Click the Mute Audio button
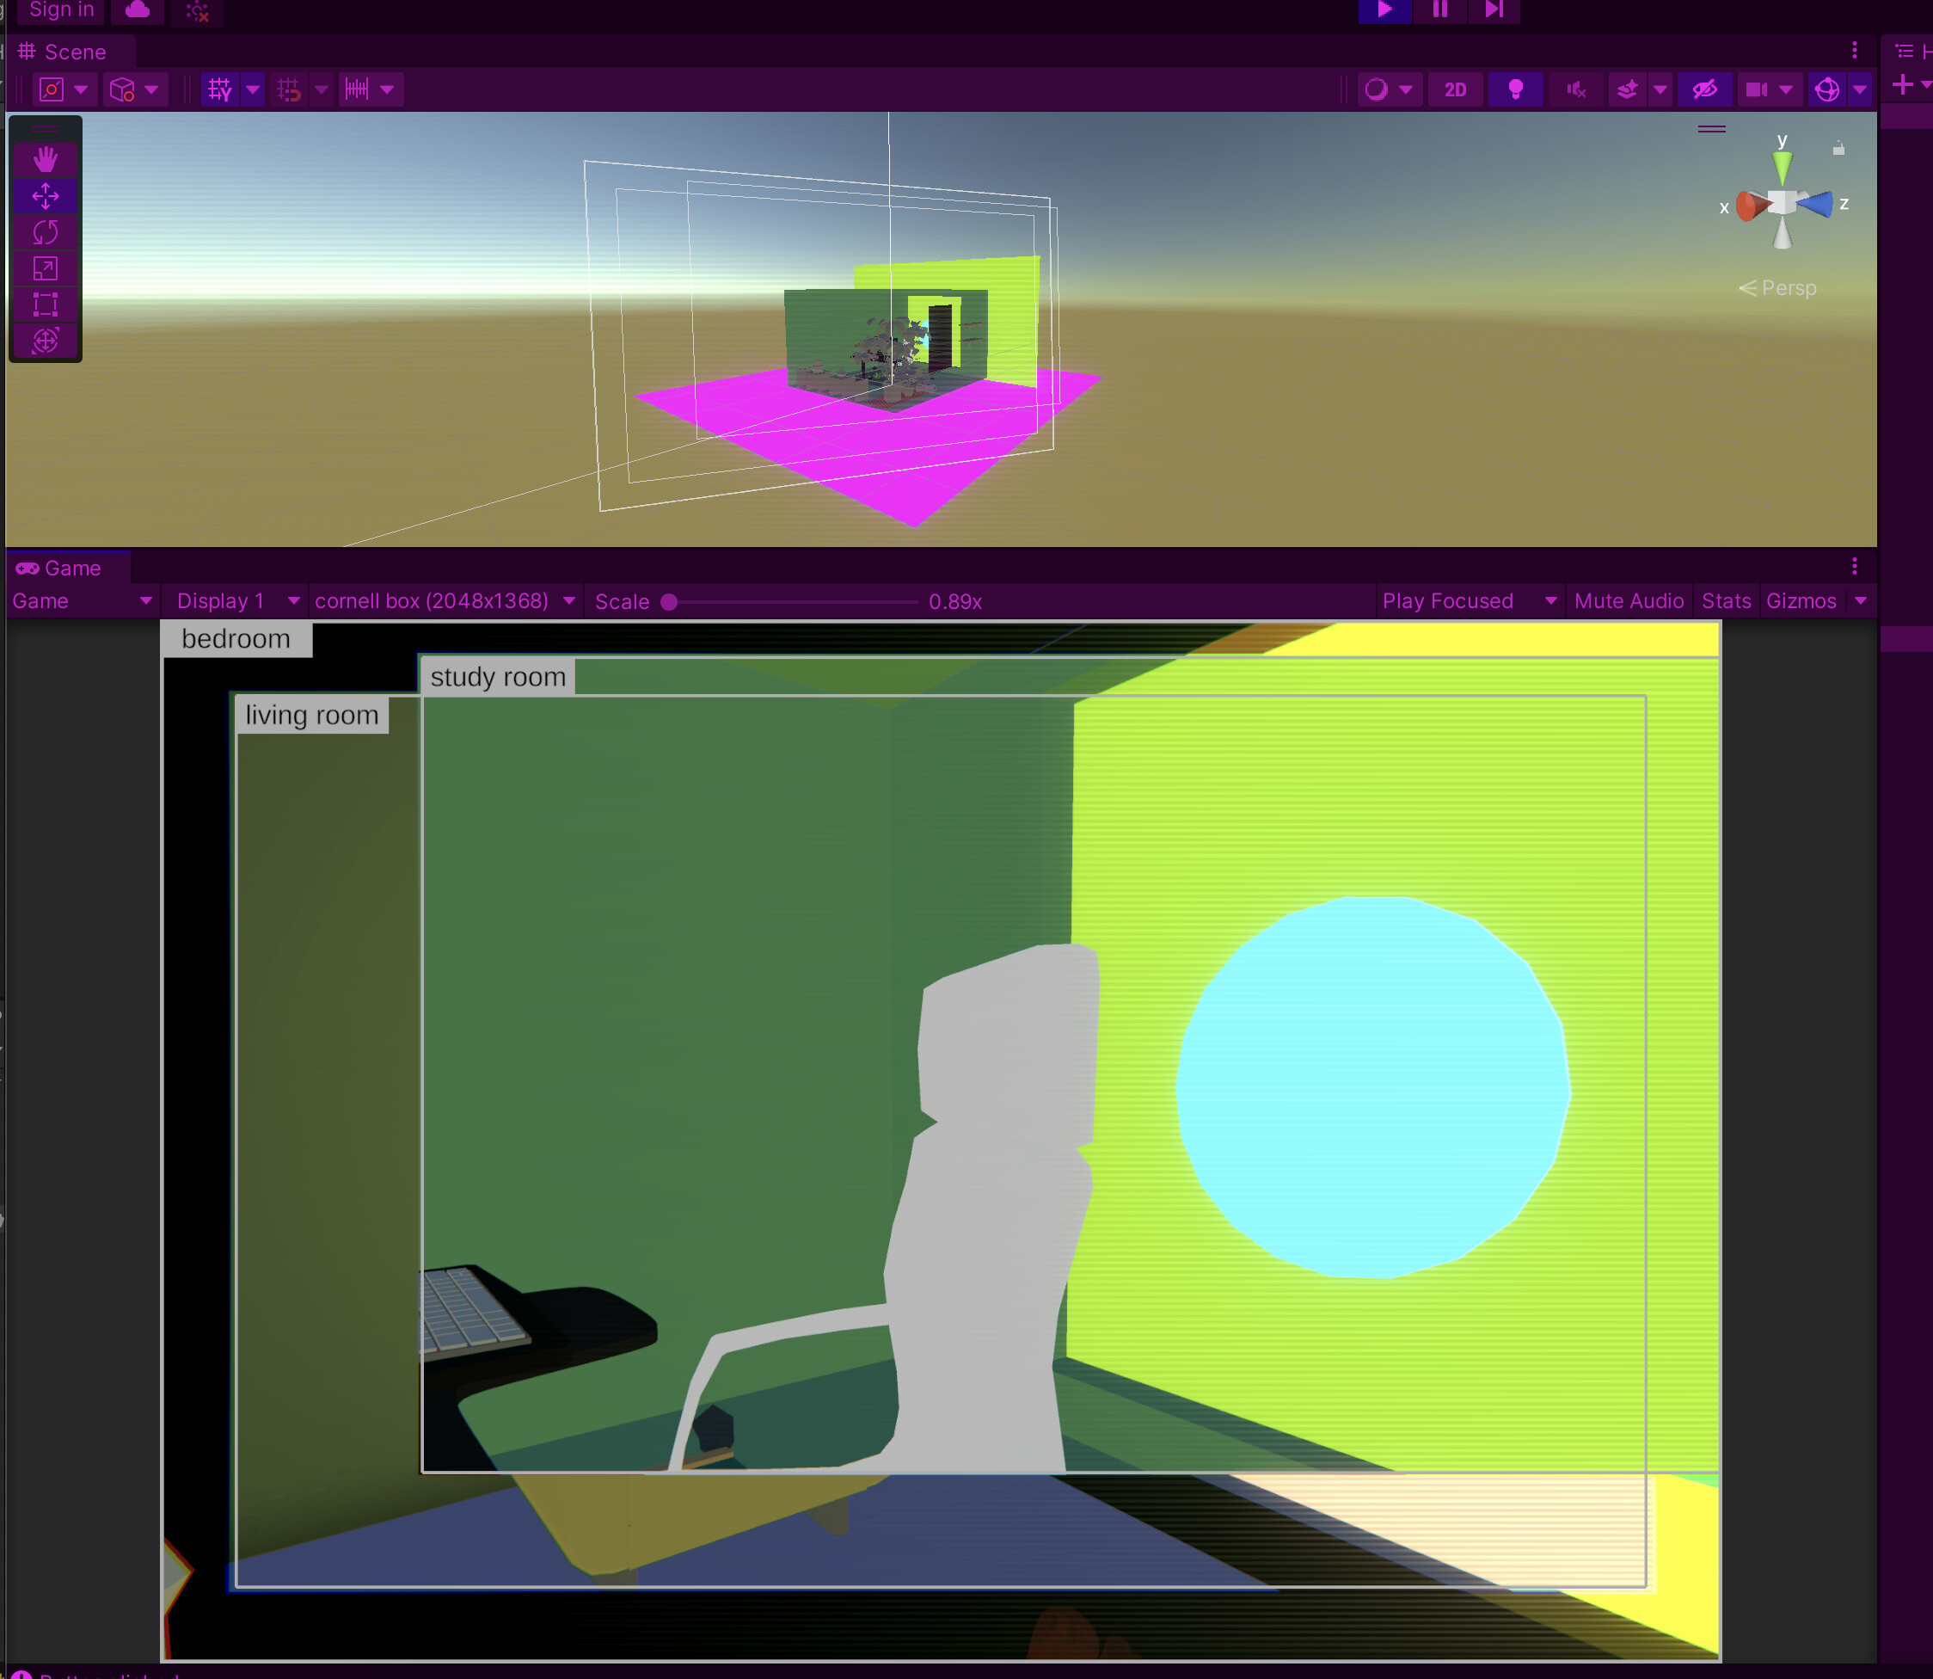This screenshot has height=1679, width=1933. 1629,601
